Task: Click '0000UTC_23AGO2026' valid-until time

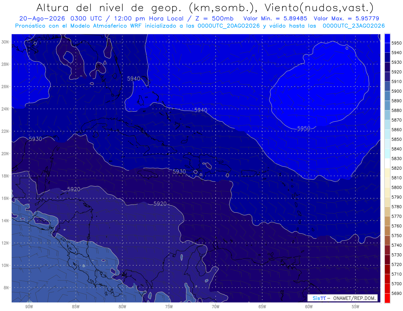Action: coord(354,25)
